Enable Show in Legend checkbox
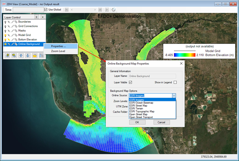239x161 pixels. pos(175,82)
